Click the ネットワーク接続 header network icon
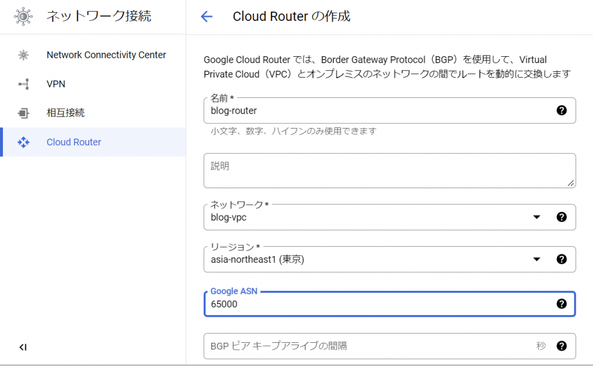The height and width of the screenshot is (366, 593). [23, 16]
